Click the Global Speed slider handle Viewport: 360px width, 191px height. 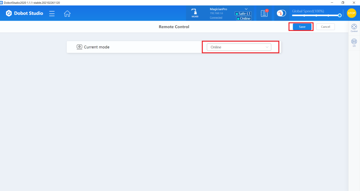point(340,15)
